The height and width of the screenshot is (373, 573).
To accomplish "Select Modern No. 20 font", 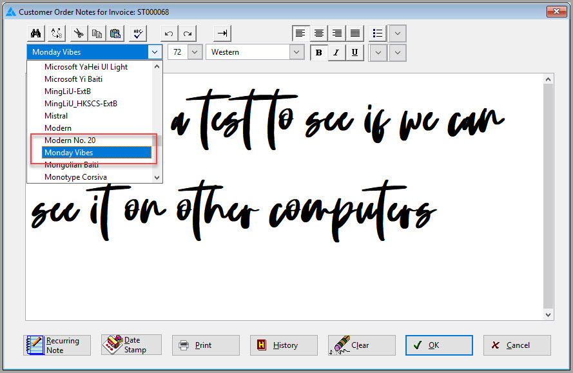I will coord(70,140).
